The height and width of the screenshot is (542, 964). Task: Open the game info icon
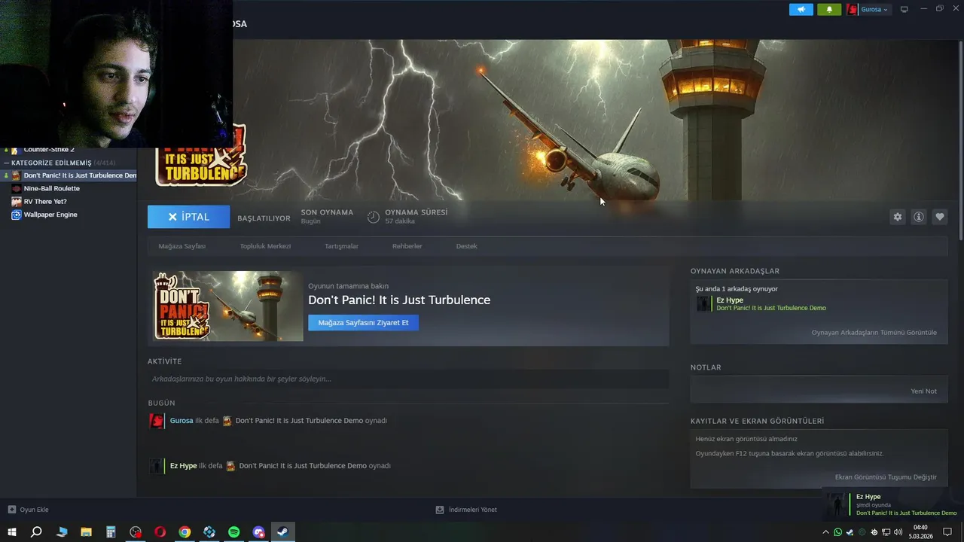click(919, 217)
